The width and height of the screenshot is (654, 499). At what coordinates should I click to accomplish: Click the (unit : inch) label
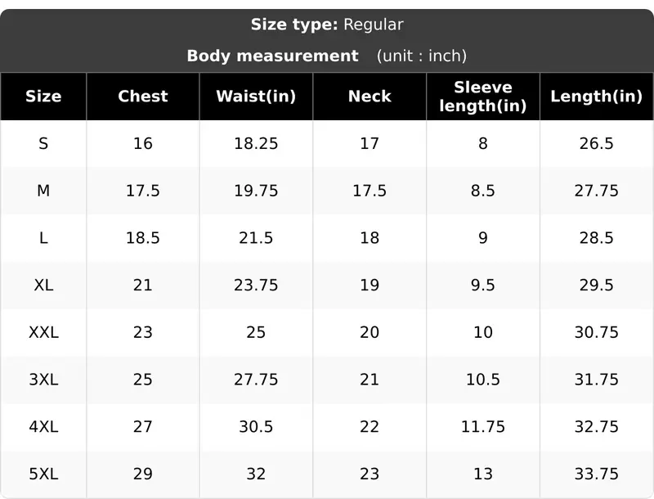click(422, 56)
